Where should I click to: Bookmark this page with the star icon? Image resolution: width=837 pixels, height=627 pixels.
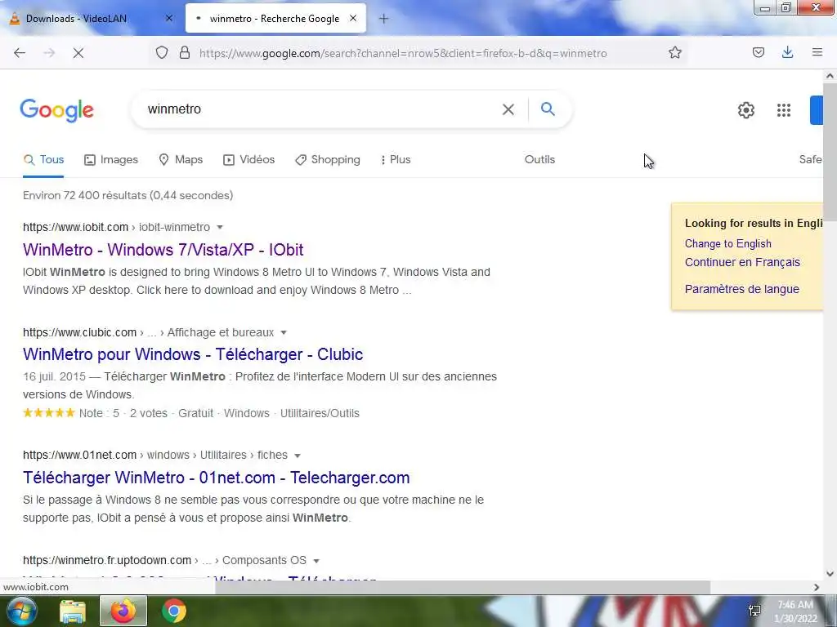tap(674, 52)
